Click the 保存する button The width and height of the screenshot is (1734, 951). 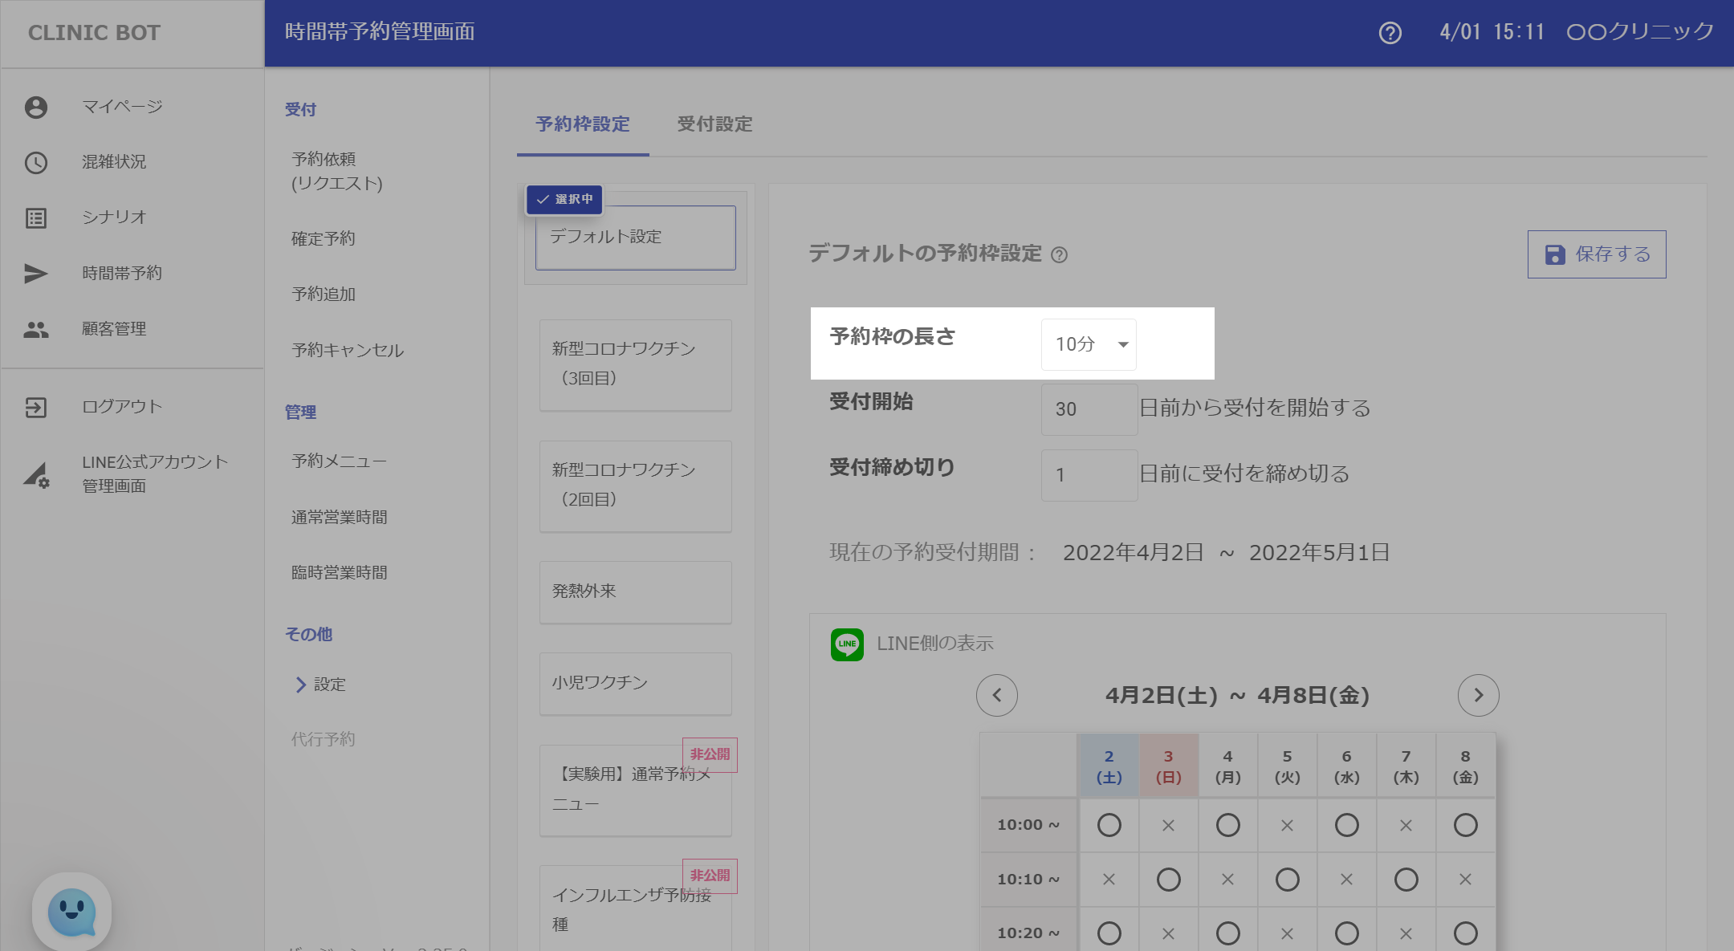pyautogui.click(x=1596, y=254)
